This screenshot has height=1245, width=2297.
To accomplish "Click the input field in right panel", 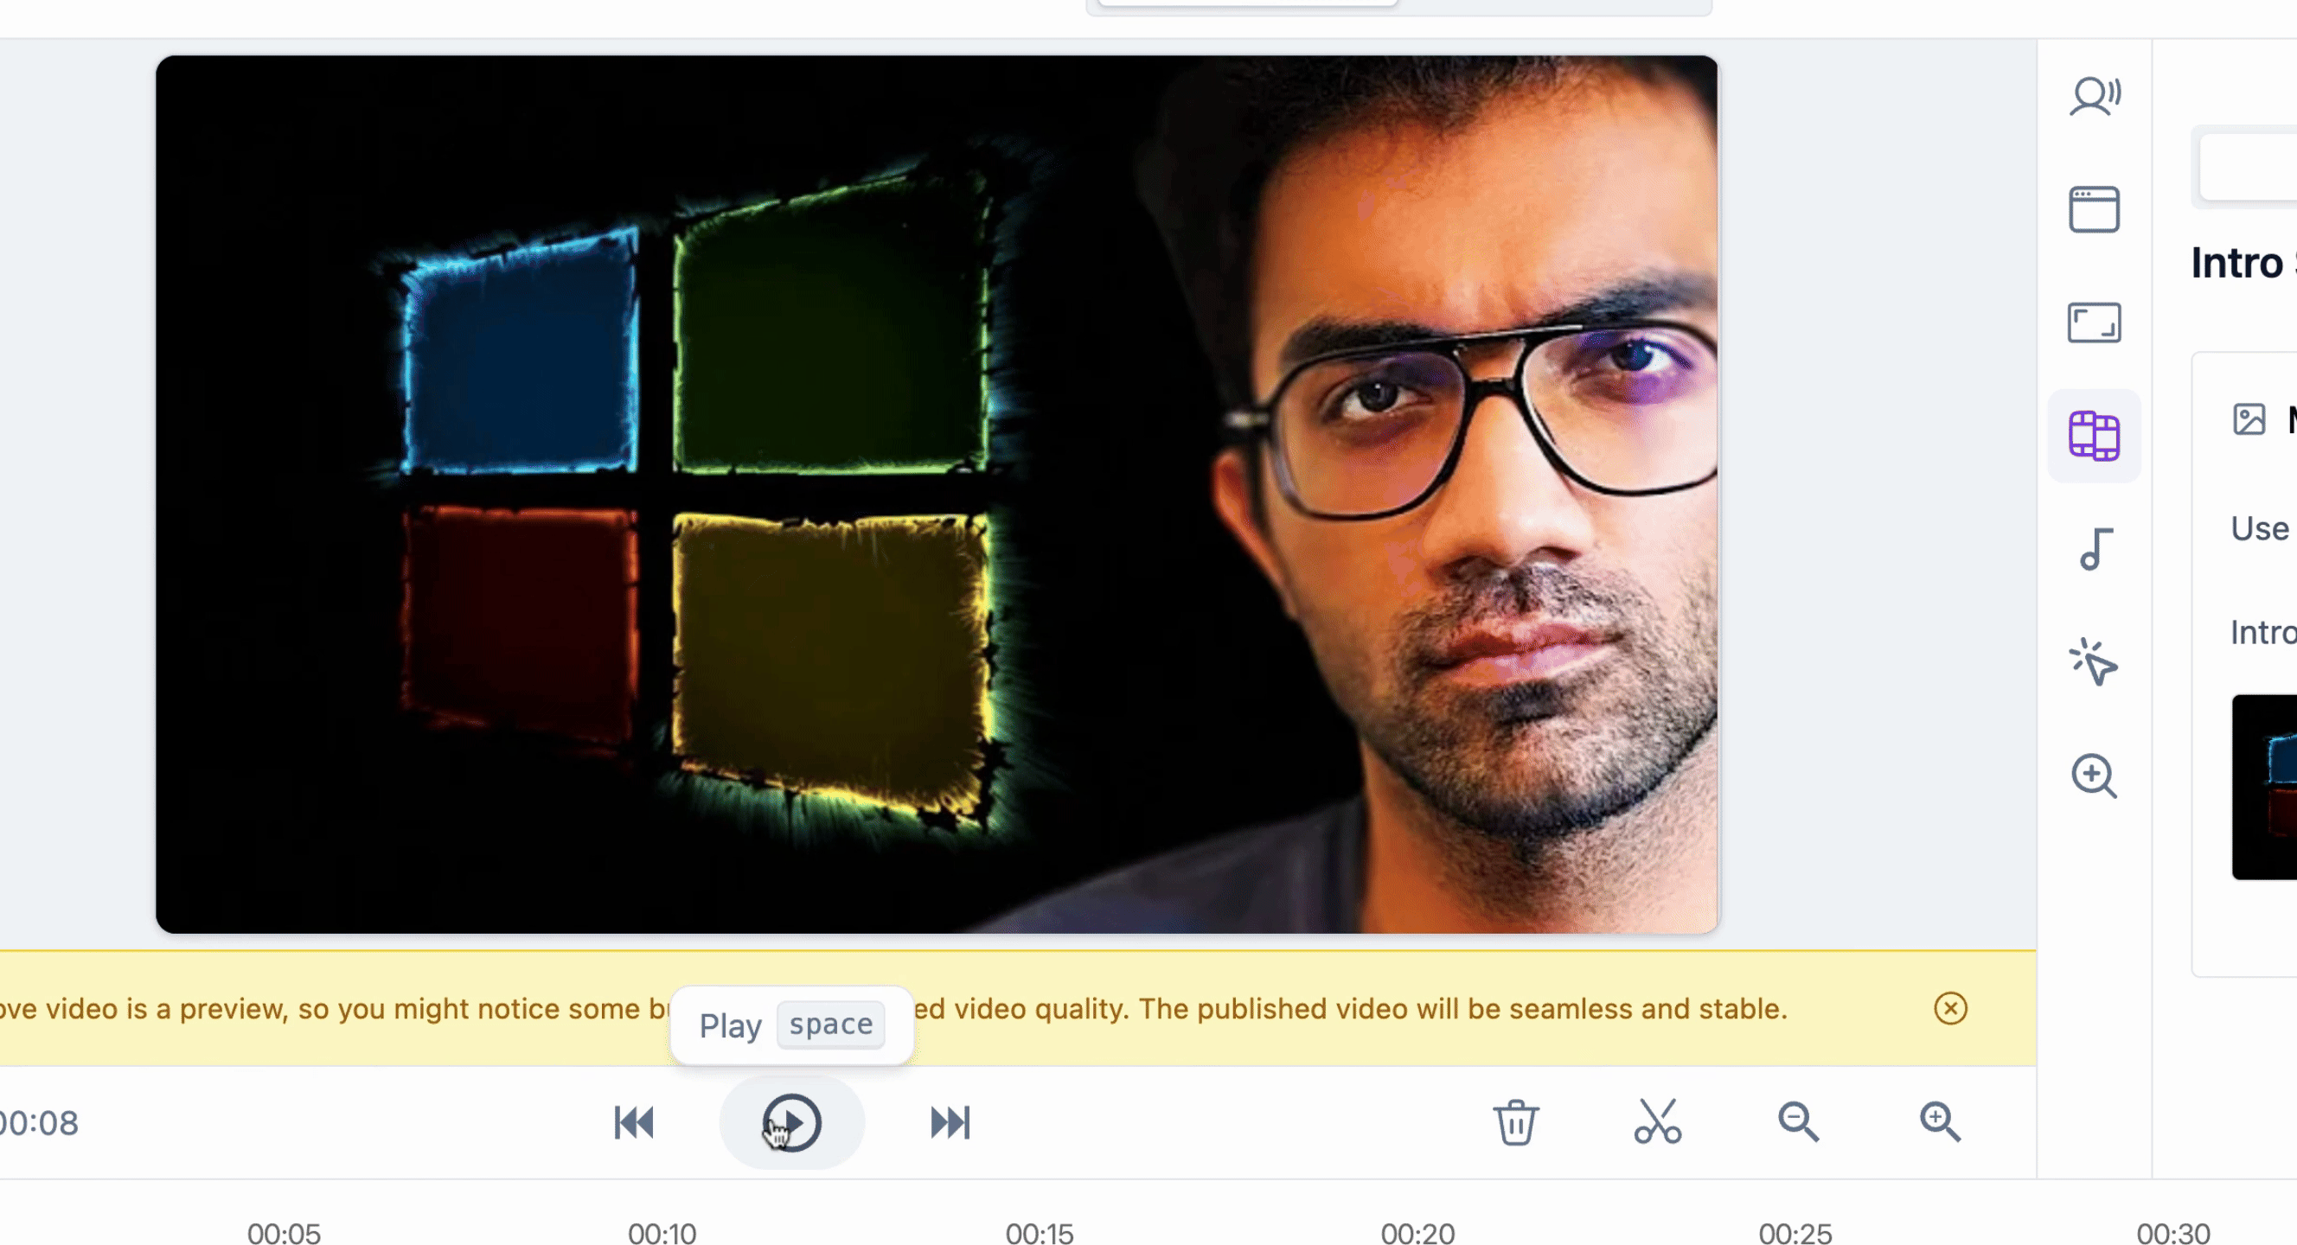I will [x=2247, y=167].
